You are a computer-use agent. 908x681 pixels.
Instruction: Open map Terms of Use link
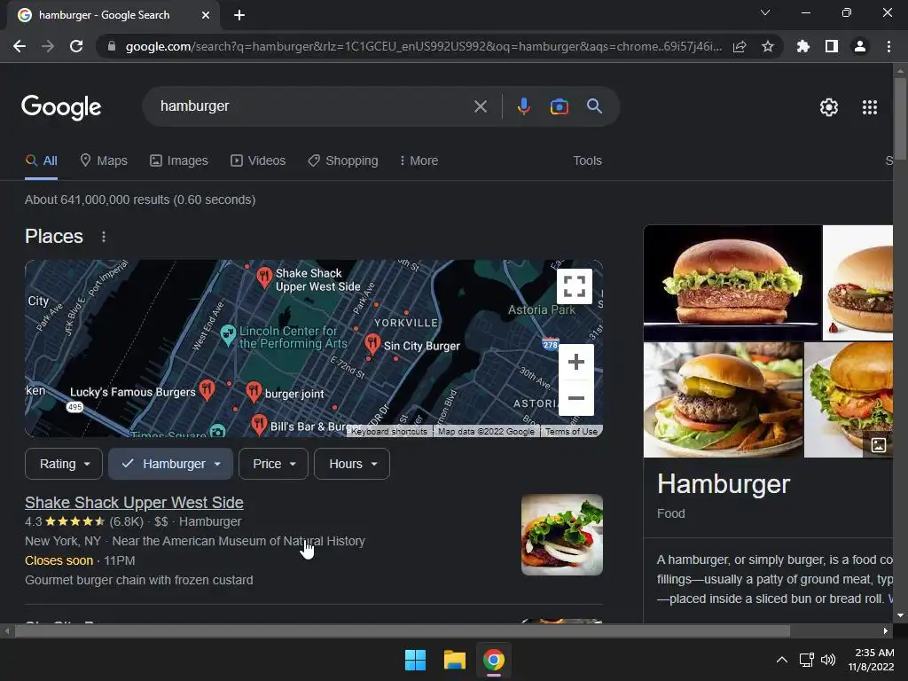(571, 432)
